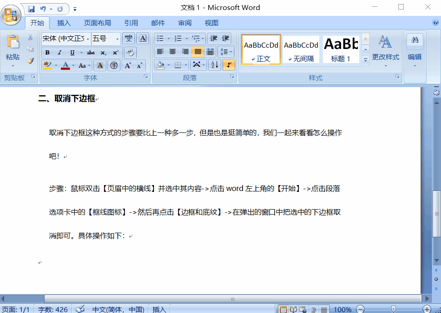This screenshot has height=313, width=441.
Task: Click the zoom slider control
Action: [x=394, y=308]
